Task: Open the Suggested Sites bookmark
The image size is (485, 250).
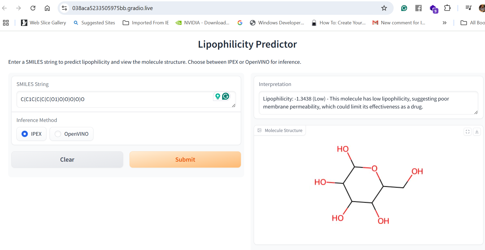Action: pos(94,23)
